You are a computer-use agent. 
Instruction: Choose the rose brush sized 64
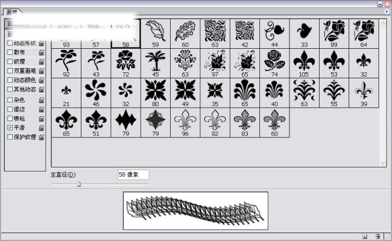coord(364,34)
